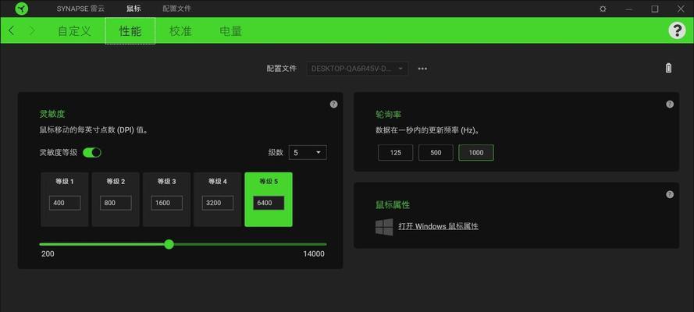Switch to the 电量 tab
This screenshot has height=312, width=694.
click(230, 31)
